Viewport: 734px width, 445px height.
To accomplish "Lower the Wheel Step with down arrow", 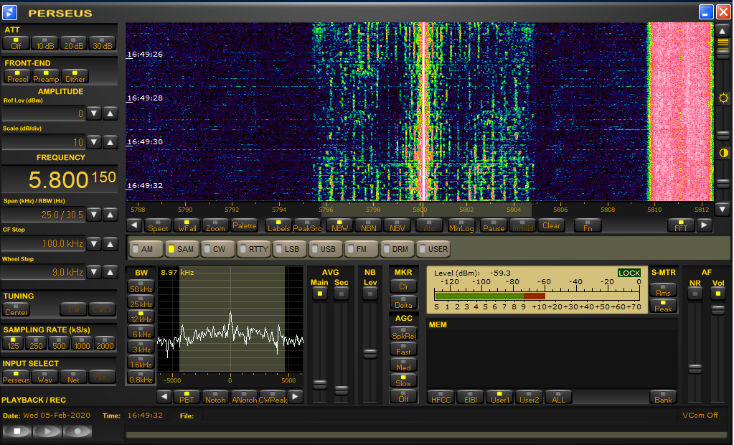I will pos(94,272).
